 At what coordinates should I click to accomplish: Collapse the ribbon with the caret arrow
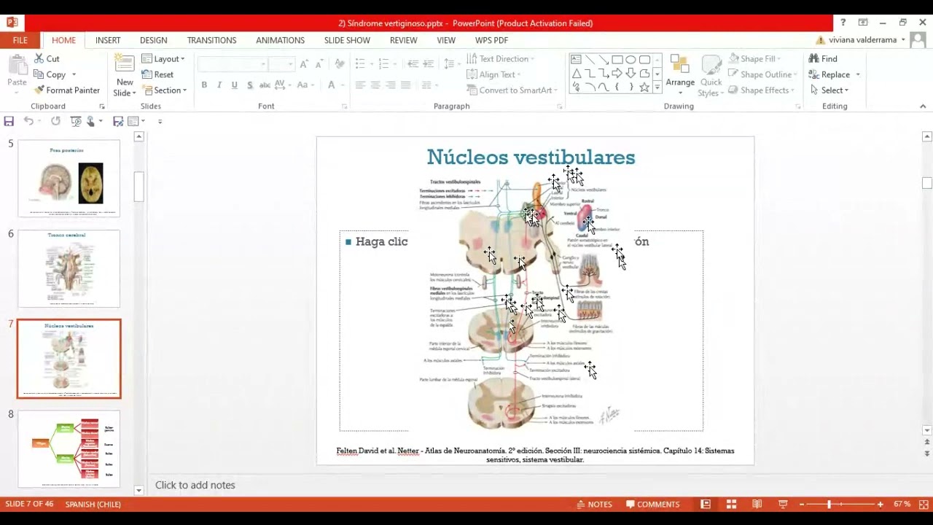[923, 106]
